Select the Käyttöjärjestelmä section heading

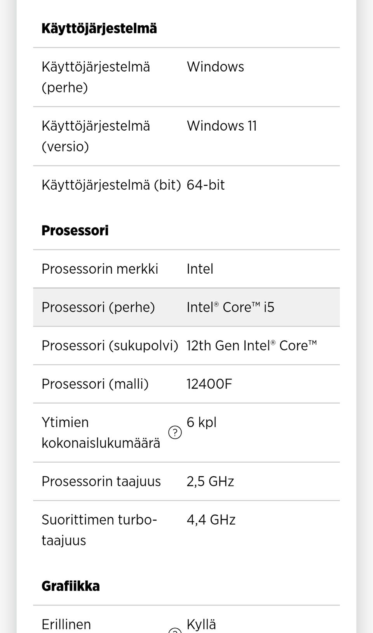tap(99, 28)
